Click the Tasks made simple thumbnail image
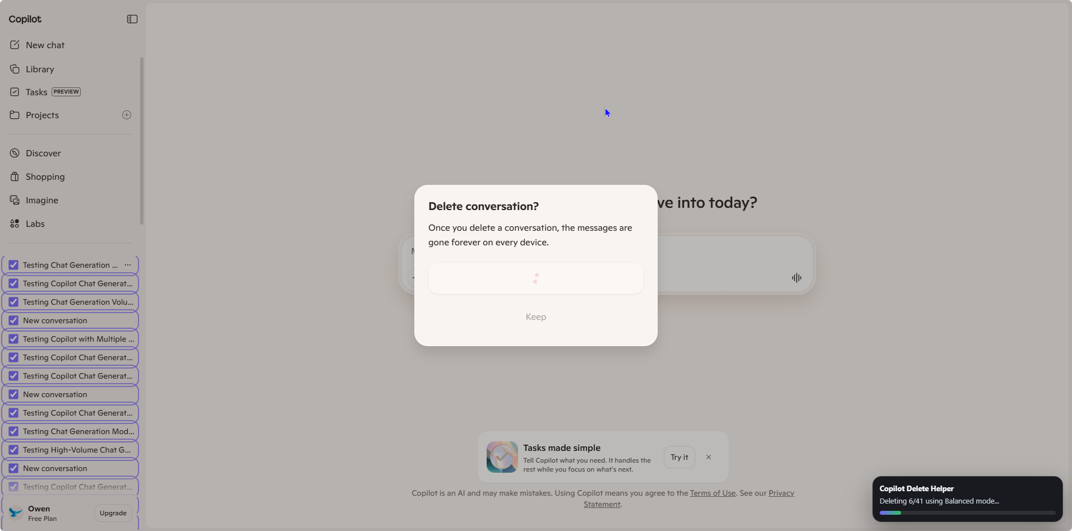The height and width of the screenshot is (531, 1072). (x=502, y=457)
